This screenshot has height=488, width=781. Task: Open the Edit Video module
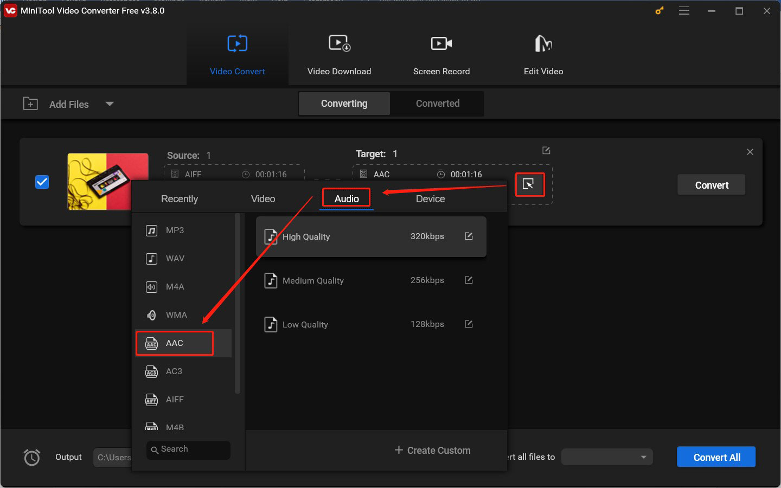tap(543, 55)
